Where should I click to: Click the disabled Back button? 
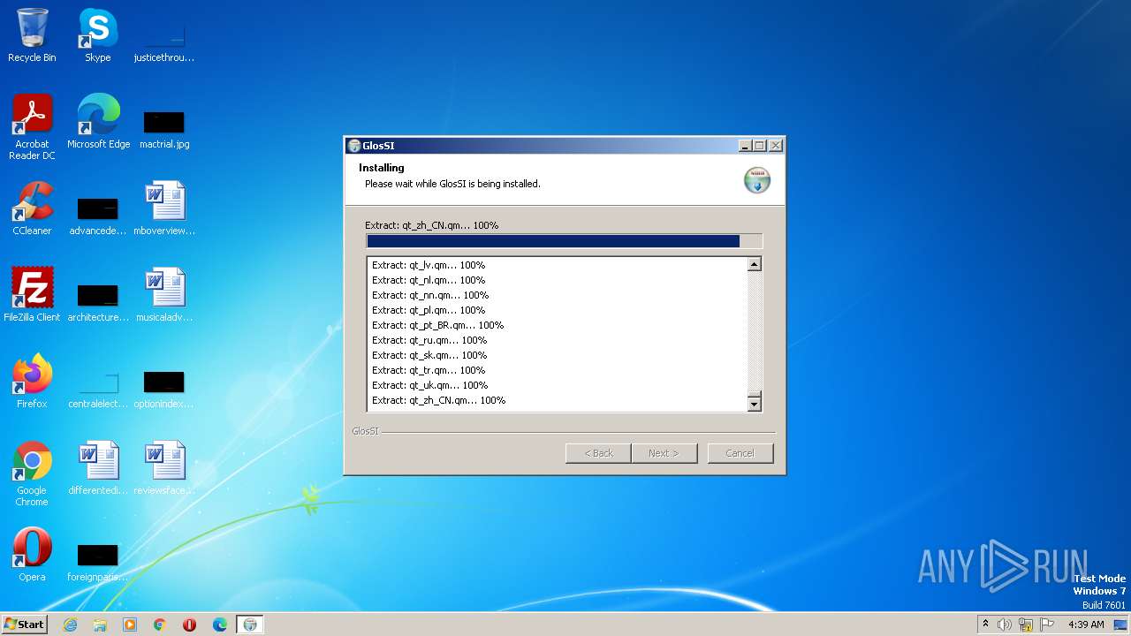[598, 453]
